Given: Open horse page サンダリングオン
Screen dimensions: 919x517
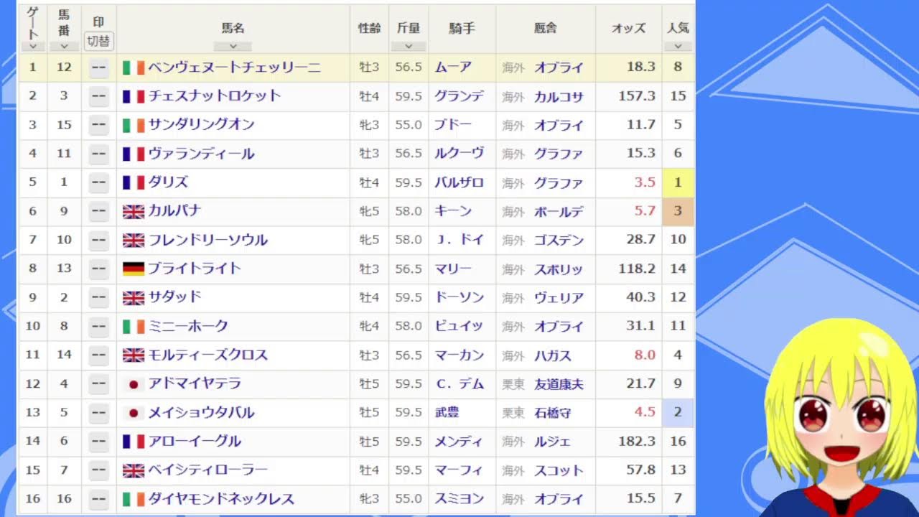Looking at the screenshot, I should point(201,125).
